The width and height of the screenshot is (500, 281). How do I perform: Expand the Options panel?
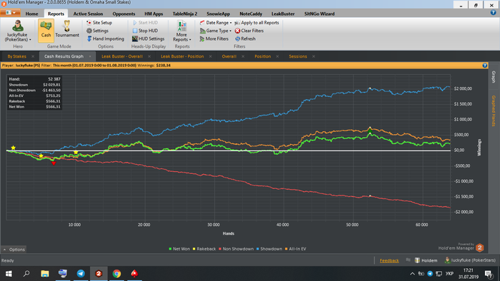click(x=14, y=250)
